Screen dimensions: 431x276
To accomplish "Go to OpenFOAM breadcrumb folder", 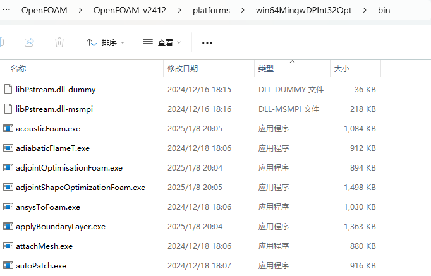I will 44,11.
